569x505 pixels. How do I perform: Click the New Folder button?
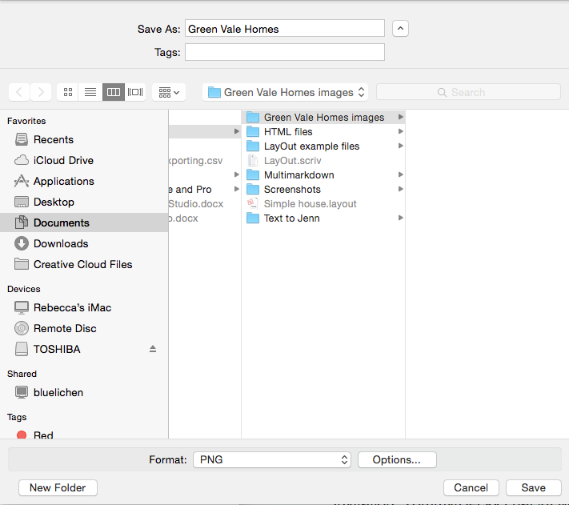[x=58, y=487]
